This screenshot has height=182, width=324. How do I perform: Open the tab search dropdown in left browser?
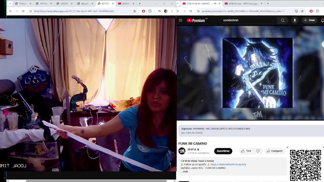(10, 4)
